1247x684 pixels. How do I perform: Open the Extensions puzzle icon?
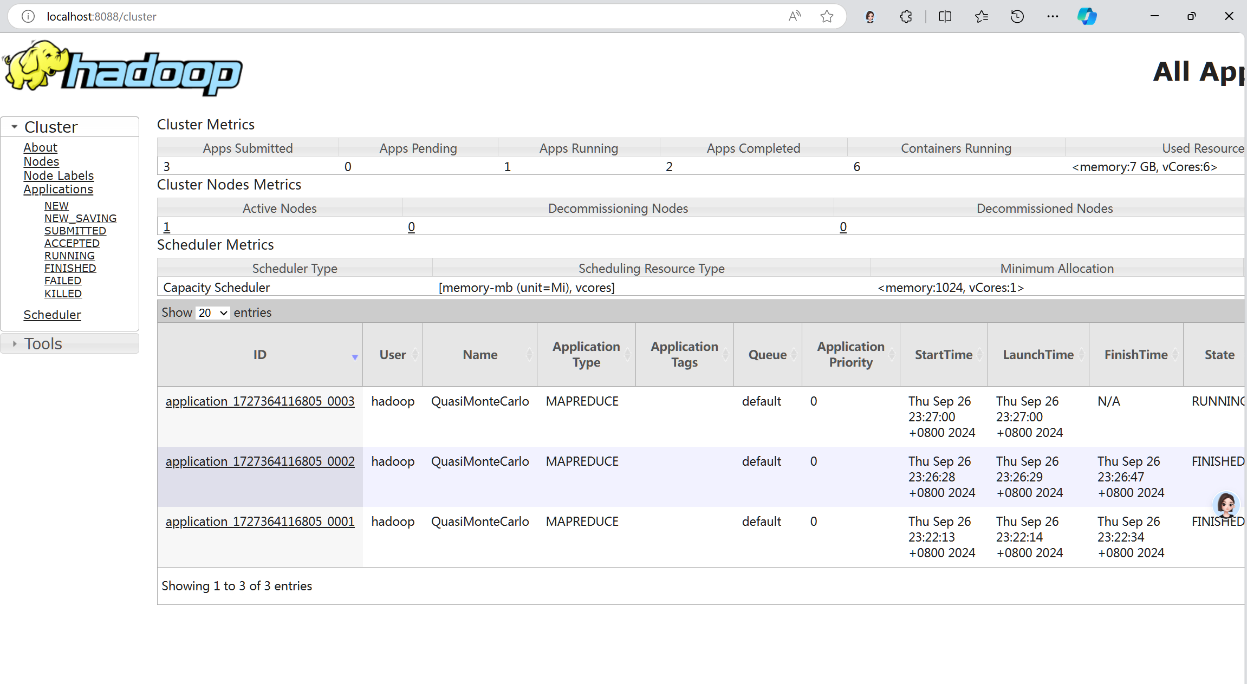(906, 17)
